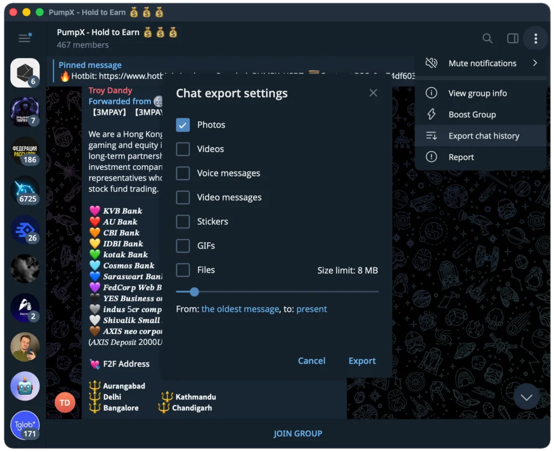Click the size limit slider track
Screen dimensions: 554x452
277,292
